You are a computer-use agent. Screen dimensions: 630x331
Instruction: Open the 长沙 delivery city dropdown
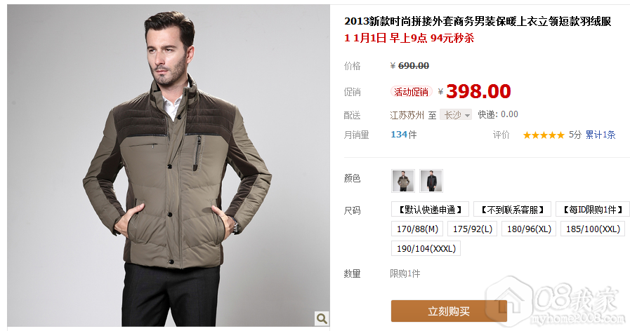coord(456,115)
